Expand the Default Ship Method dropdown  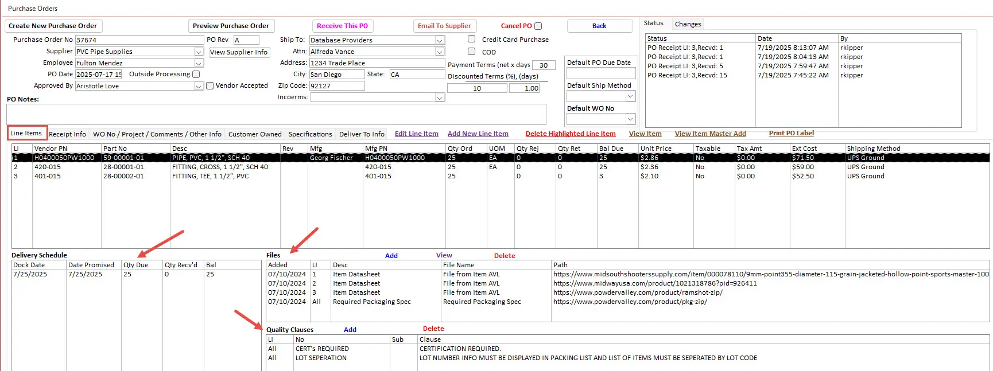click(630, 96)
